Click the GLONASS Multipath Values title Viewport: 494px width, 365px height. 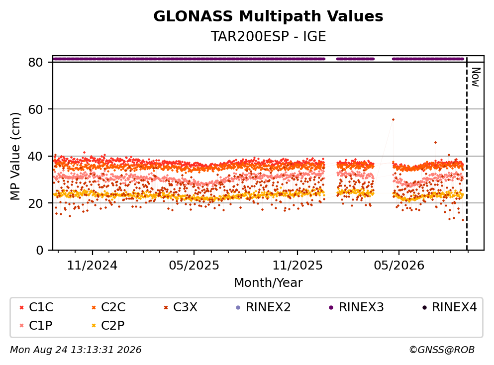pos(268,16)
